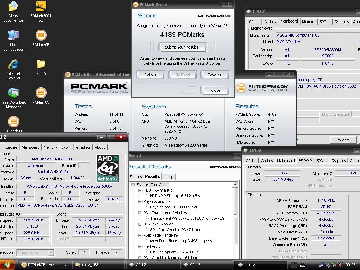
Task: Click the greyed To Excel button
Action: click(x=183, y=75)
